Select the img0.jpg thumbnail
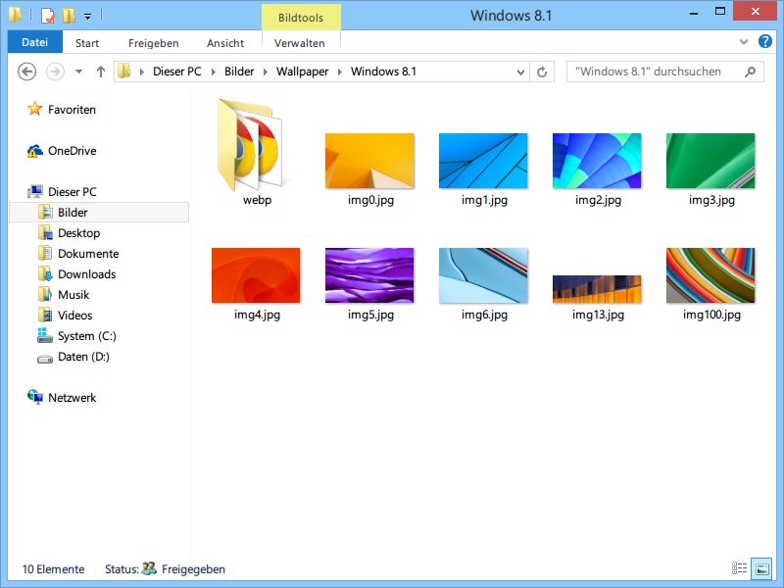This screenshot has width=784, height=588. click(369, 161)
